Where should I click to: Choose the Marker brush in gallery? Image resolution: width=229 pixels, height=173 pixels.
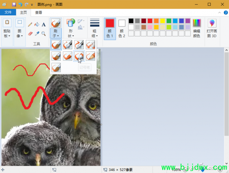pos(79,56)
